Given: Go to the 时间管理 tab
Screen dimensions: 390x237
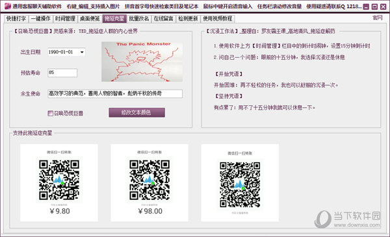Looking at the screenshot, I should (x=65, y=19).
